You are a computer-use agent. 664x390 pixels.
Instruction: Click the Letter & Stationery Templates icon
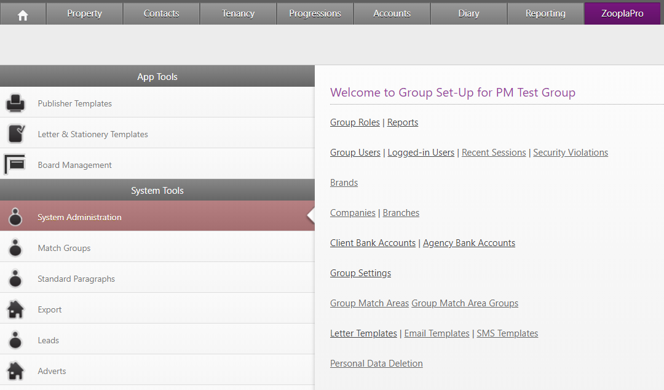pyautogui.click(x=15, y=133)
